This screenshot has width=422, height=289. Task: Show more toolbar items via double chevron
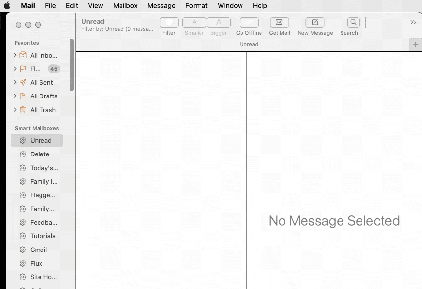[x=413, y=22]
